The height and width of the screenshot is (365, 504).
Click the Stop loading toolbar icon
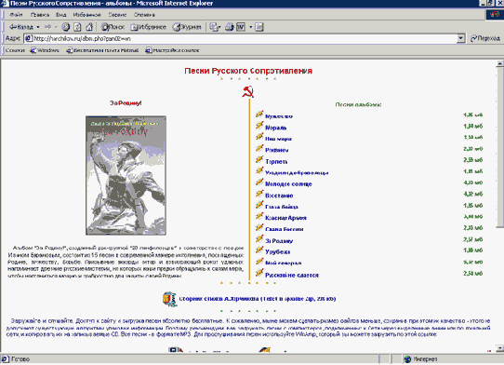click(66, 27)
